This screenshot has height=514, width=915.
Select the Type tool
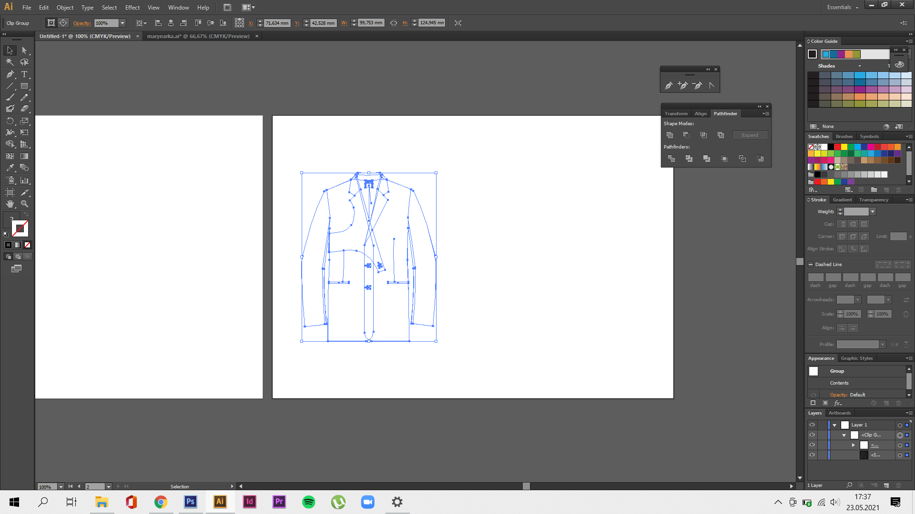[x=24, y=74]
